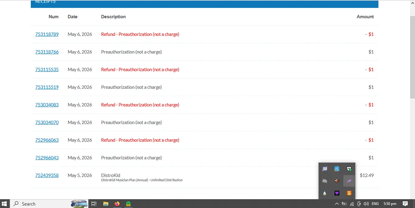Open DistroKid receipt 752439358
Viewport: 415px width, 208px height.
47,175
